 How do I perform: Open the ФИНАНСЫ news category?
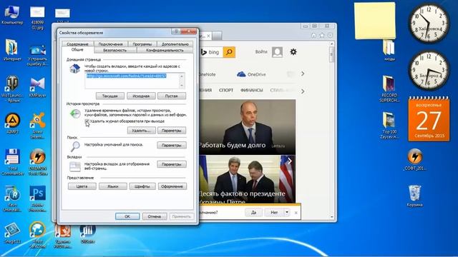click(x=251, y=91)
